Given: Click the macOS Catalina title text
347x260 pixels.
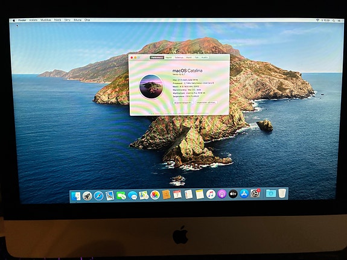Looking at the screenshot, I should click(187, 71).
